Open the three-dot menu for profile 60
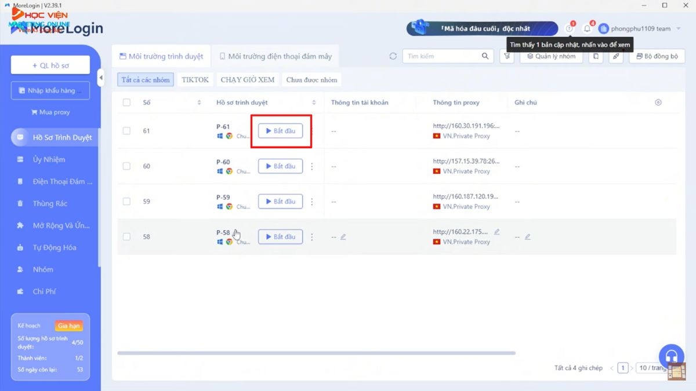This screenshot has width=696, height=391. pyautogui.click(x=312, y=166)
